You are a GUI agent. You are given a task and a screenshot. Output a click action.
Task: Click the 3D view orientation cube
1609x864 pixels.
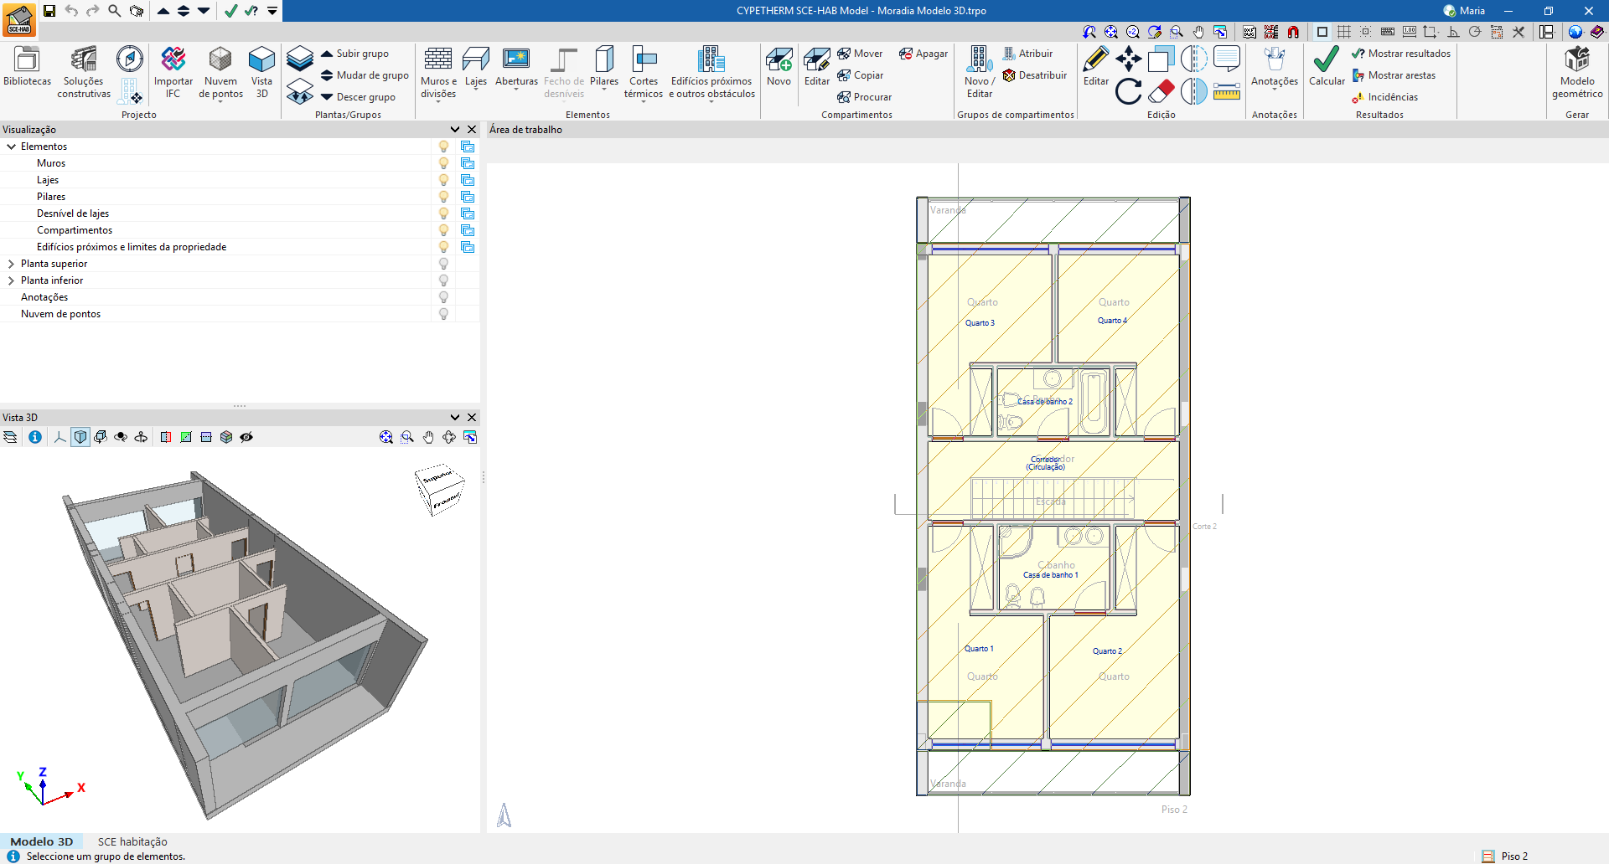point(439,489)
